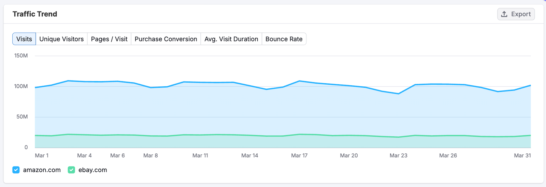Click the 50M y-axis label
Screen dimensions: 546x187
[x=22, y=117]
